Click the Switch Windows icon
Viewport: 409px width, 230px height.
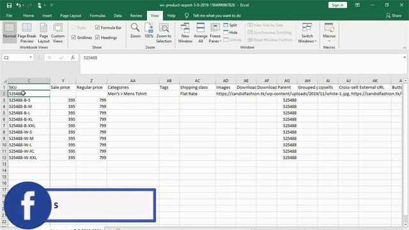pos(307,27)
